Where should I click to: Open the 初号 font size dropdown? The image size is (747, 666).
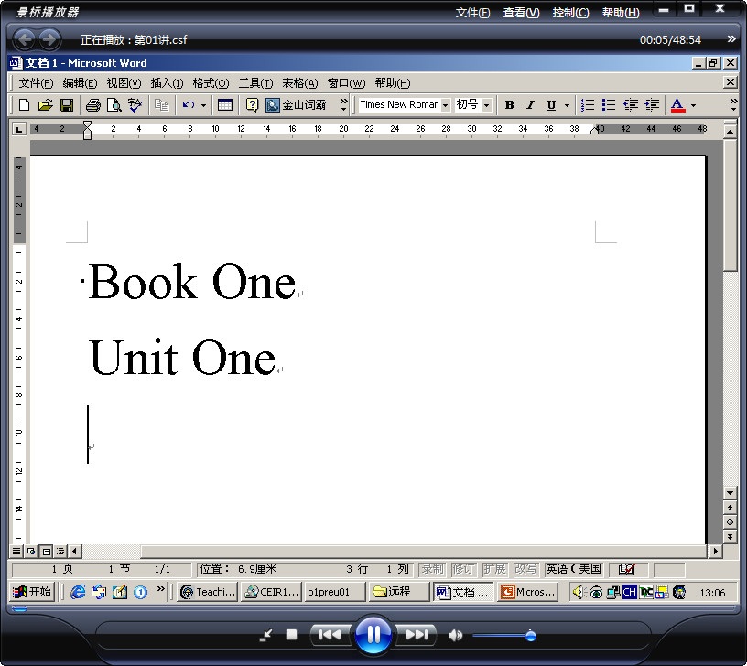click(x=486, y=105)
